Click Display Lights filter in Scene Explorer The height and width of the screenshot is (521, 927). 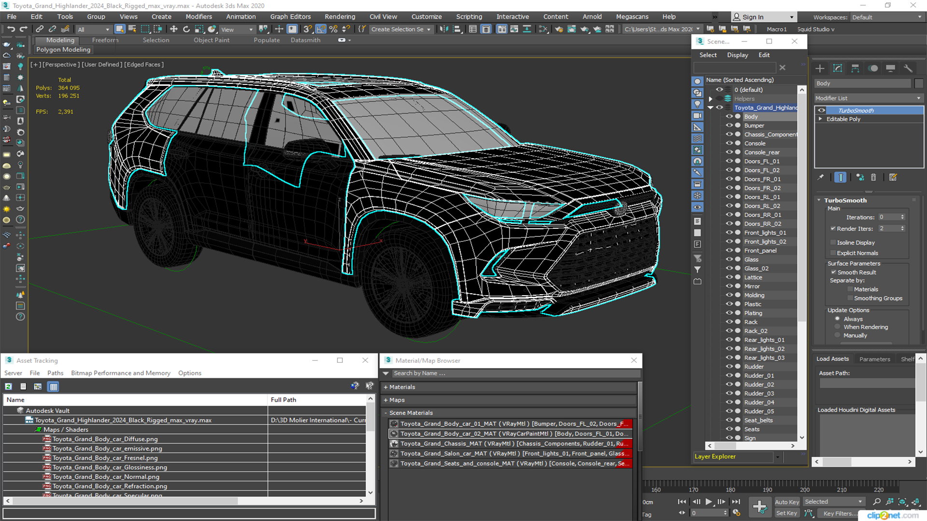point(697,104)
